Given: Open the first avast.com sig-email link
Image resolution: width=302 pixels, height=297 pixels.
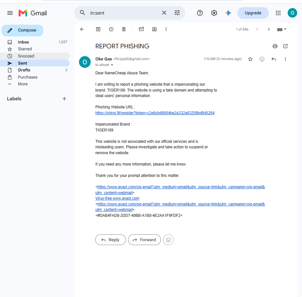Looking at the screenshot, I should [180, 190].
